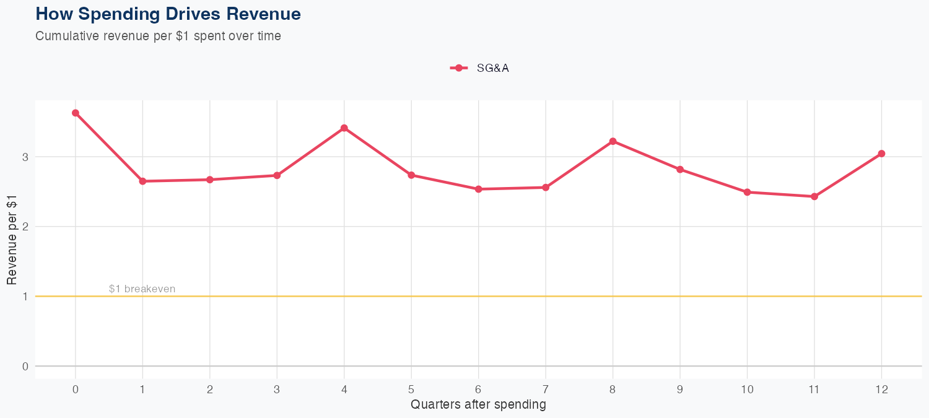Toggle the SG&A legend series marker
Viewport: 929px width, 418px height.
click(458, 68)
